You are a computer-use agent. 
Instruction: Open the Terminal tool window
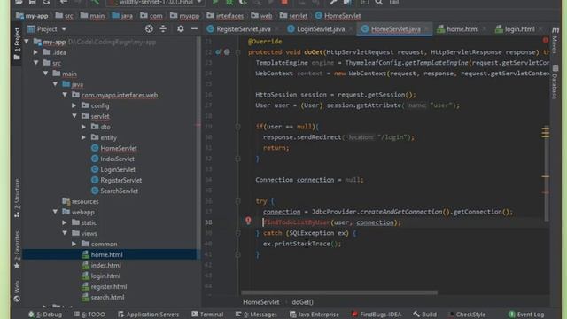tap(207, 315)
